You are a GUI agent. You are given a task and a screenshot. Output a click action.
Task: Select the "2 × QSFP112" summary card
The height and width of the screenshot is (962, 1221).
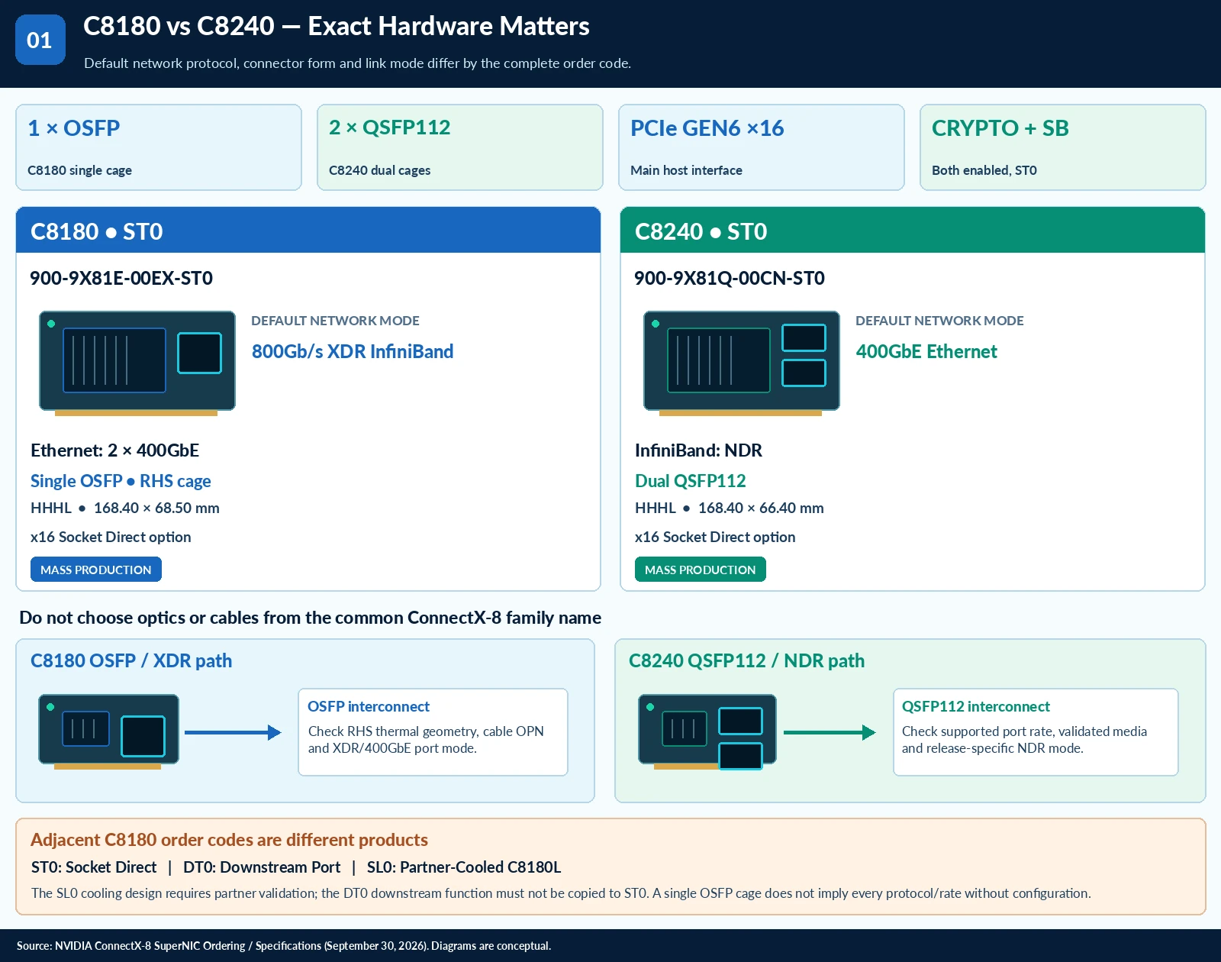click(460, 147)
